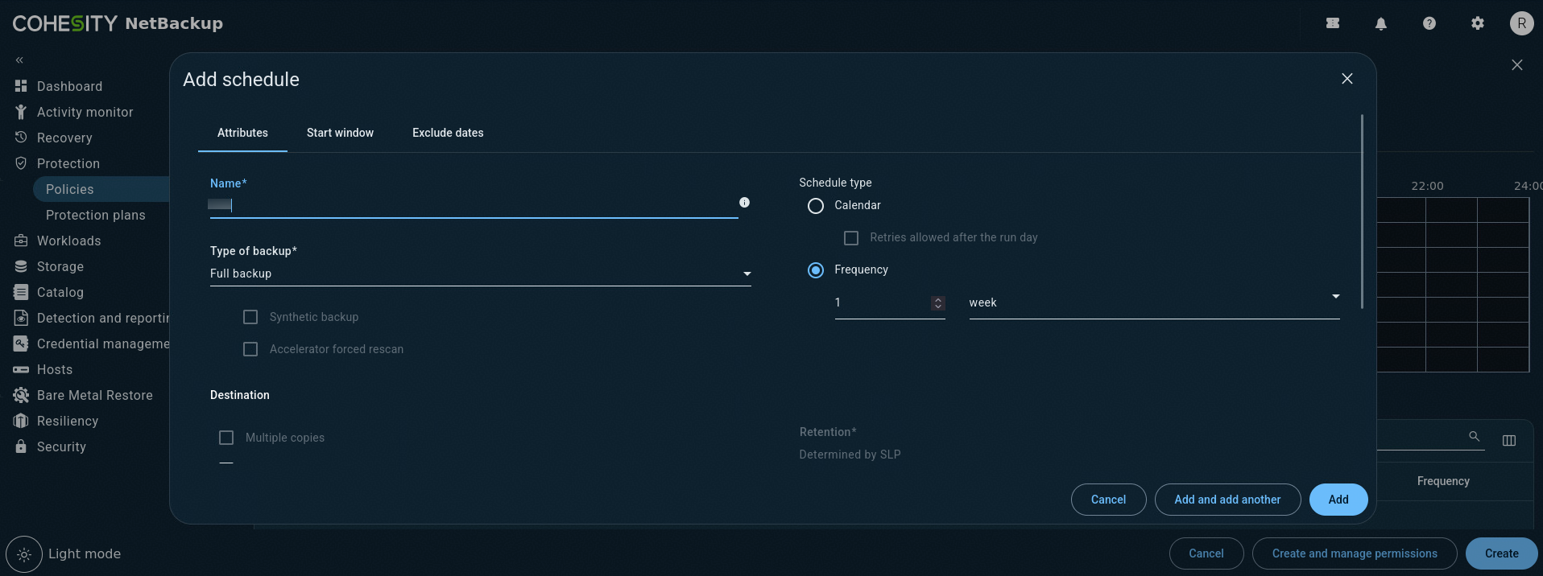The image size is (1543, 576).
Task: Click Cancel in Add schedule dialog
Action: coord(1108,500)
